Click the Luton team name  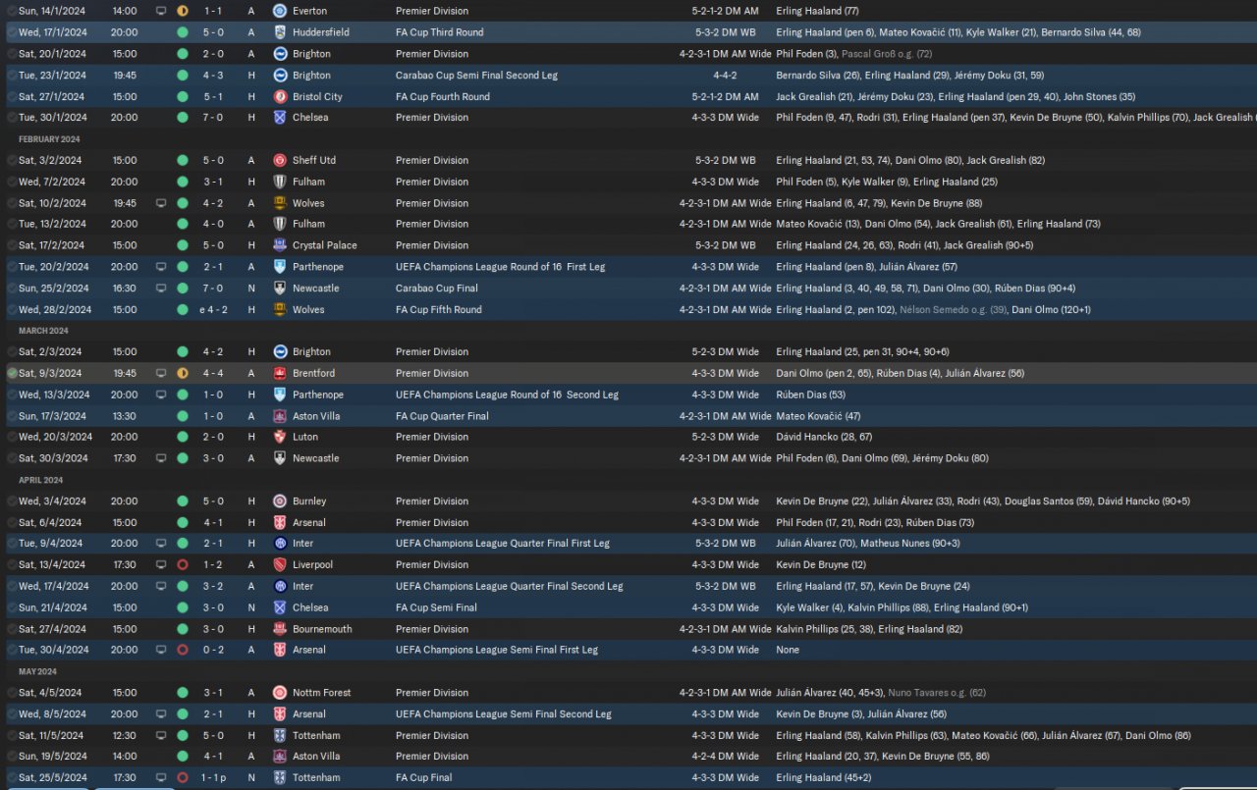click(x=305, y=437)
